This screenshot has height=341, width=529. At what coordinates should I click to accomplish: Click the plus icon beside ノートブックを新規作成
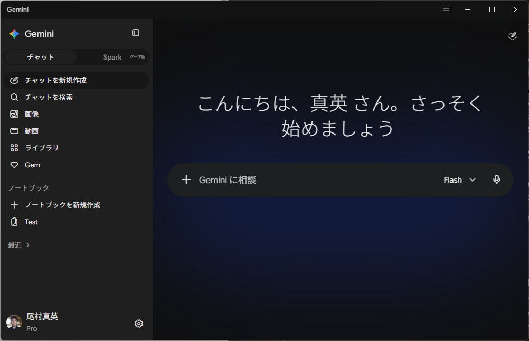(x=14, y=205)
